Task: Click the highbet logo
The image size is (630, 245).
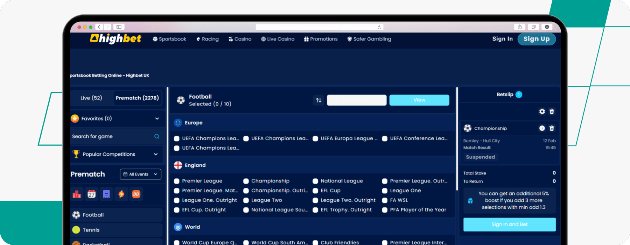Action: (115, 39)
